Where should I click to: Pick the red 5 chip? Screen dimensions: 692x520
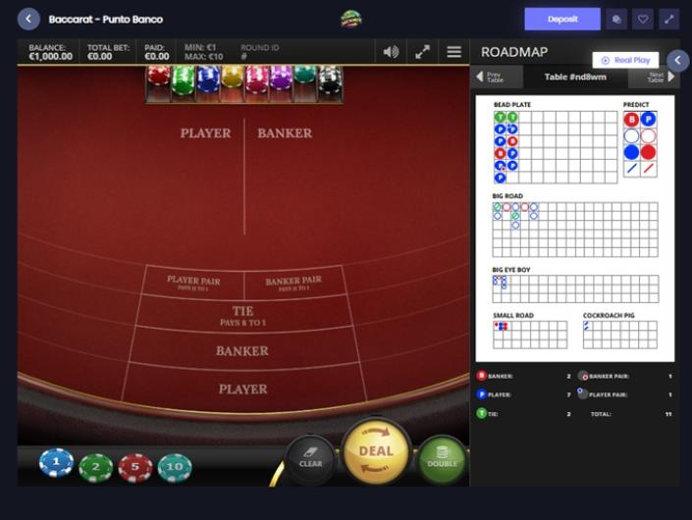pos(135,467)
